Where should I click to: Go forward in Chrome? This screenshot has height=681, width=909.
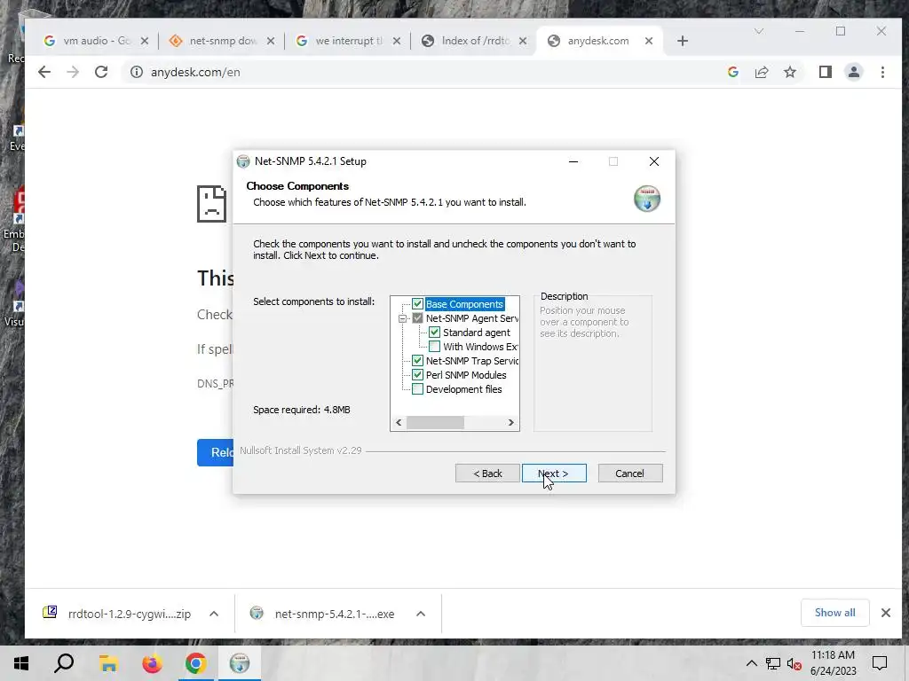[x=73, y=72]
